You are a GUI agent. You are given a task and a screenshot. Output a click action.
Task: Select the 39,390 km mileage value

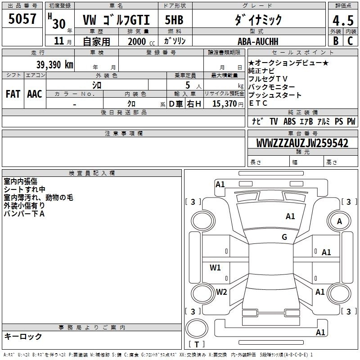[x=54, y=64]
